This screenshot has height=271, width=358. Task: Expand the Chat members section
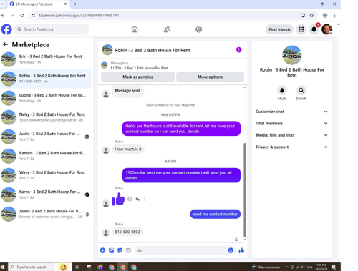coord(291,123)
